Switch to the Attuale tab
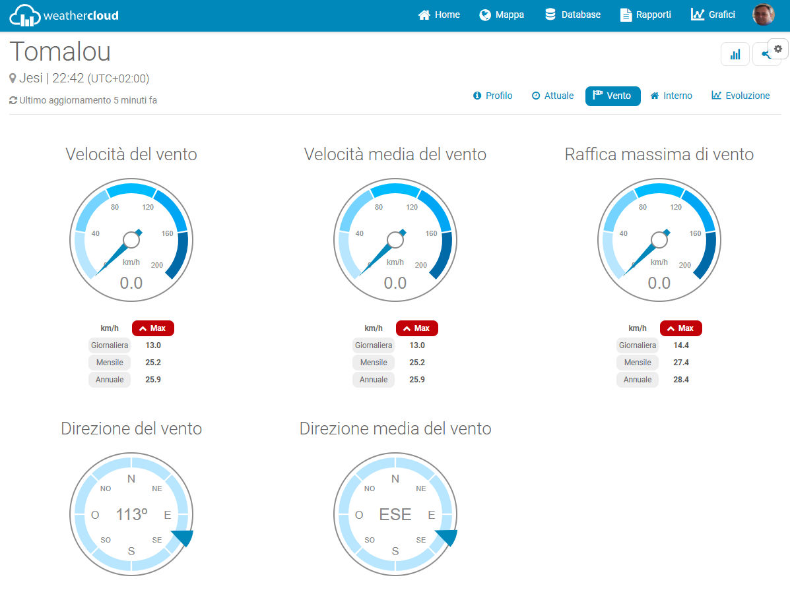This screenshot has width=790, height=592. coord(552,96)
